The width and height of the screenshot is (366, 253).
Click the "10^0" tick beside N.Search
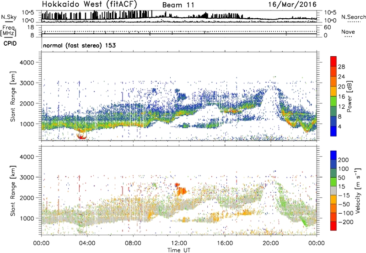click(330, 21)
